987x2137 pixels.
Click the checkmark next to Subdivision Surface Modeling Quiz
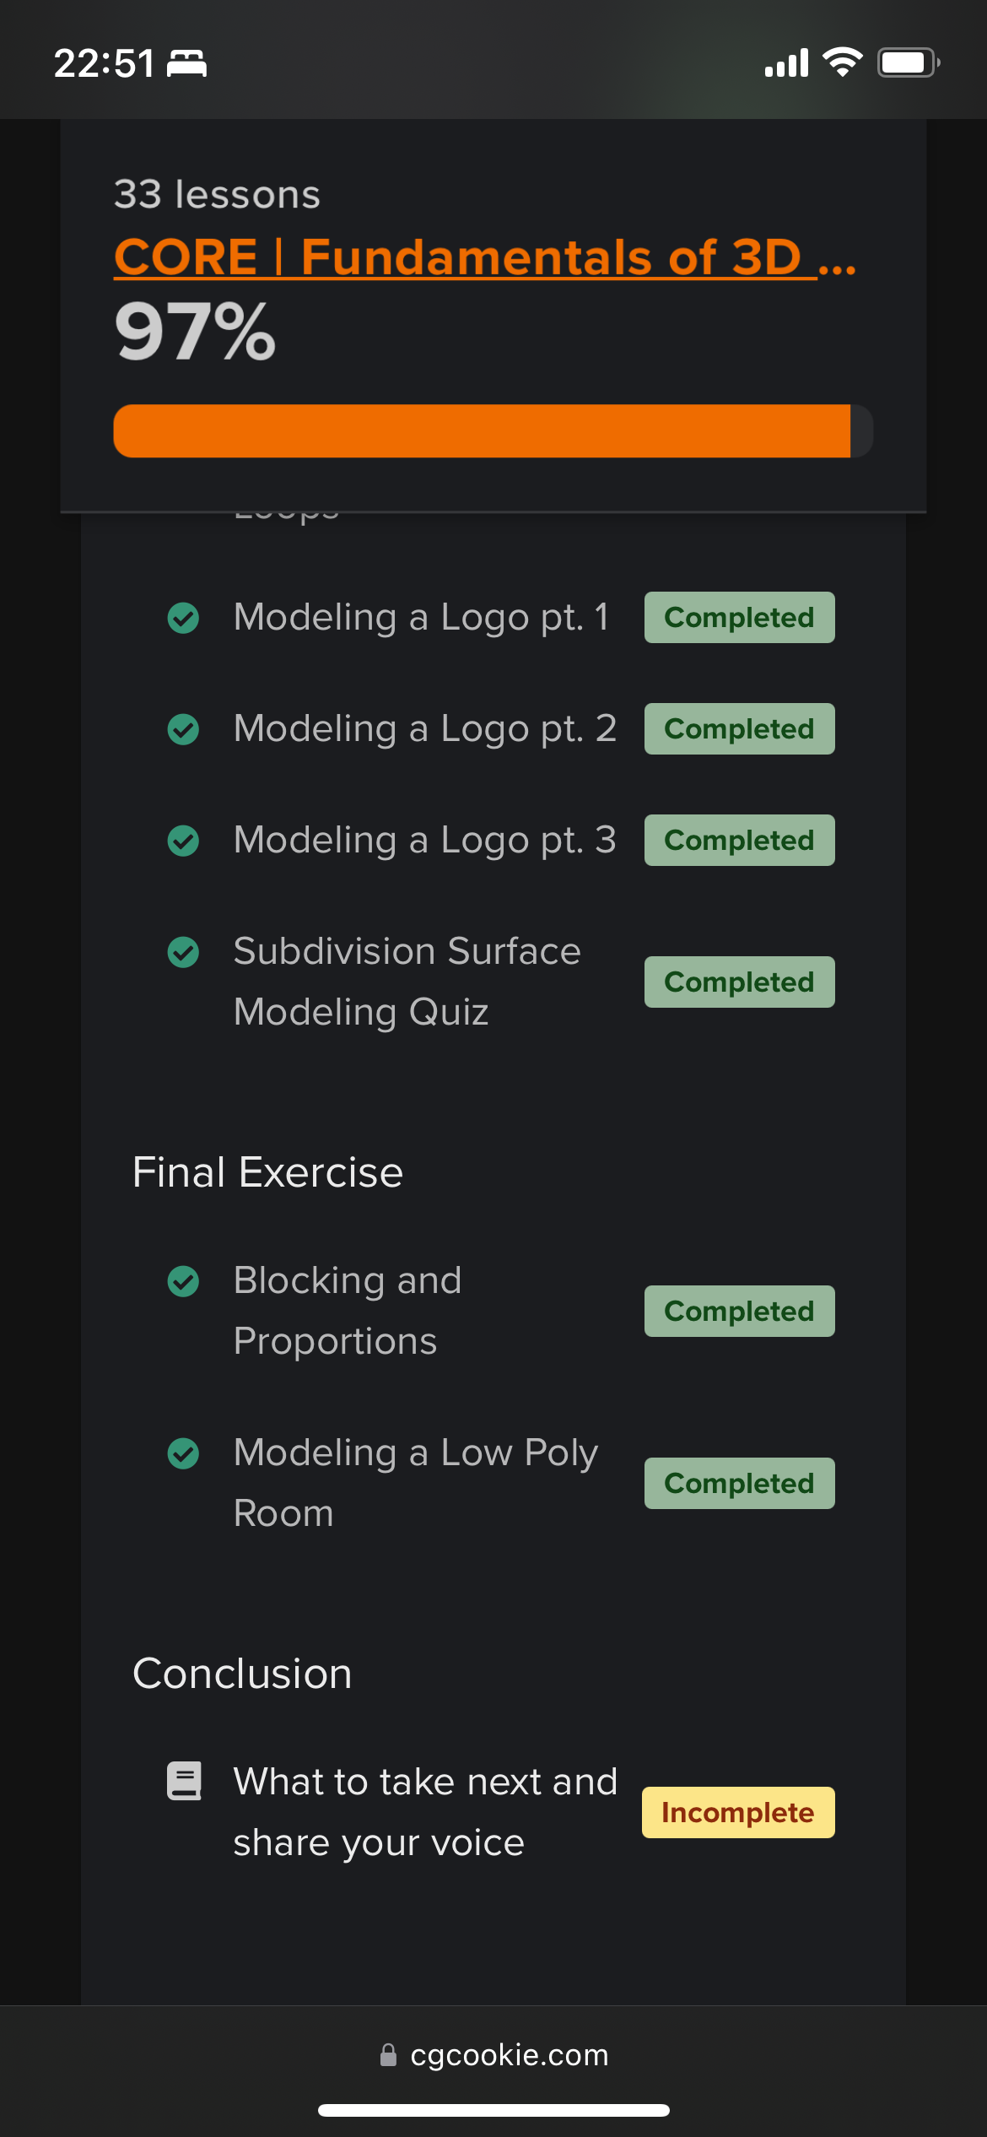point(183,952)
